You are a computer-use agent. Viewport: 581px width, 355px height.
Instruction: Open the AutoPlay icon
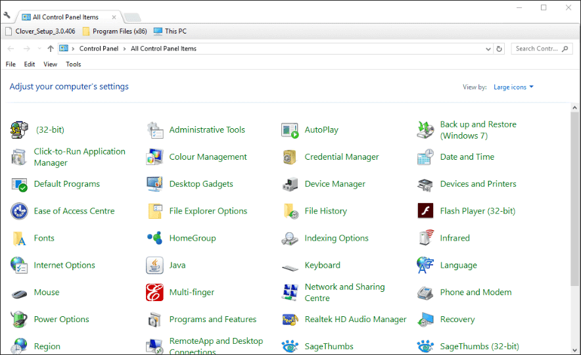(290, 130)
